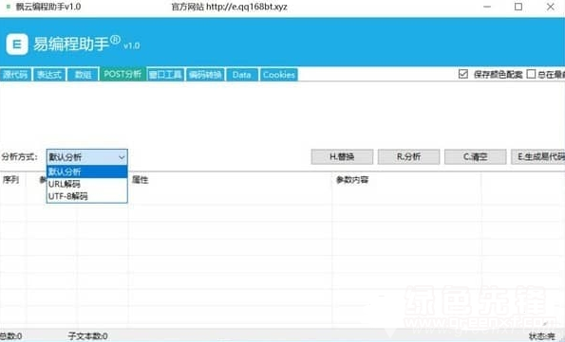Screen dimensions: 565x342
Task: Pick the highlighted 默认分析 list option
Action: coord(86,171)
